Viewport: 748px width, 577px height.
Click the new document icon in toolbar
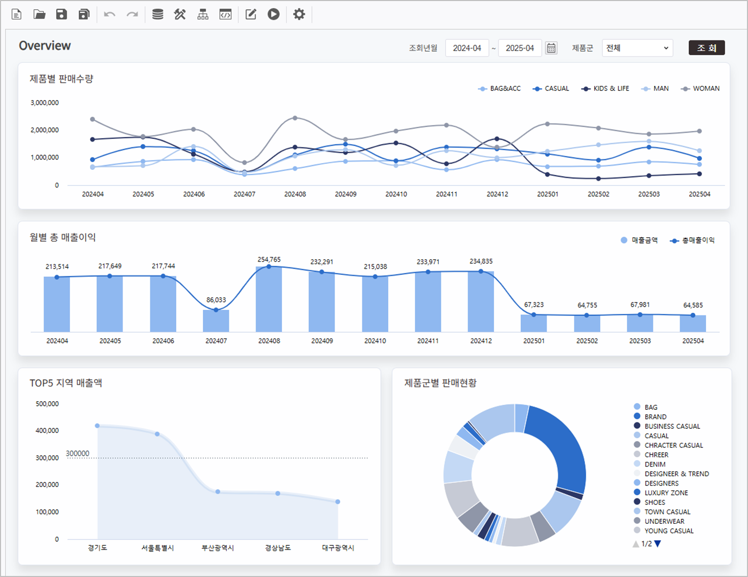coord(16,14)
